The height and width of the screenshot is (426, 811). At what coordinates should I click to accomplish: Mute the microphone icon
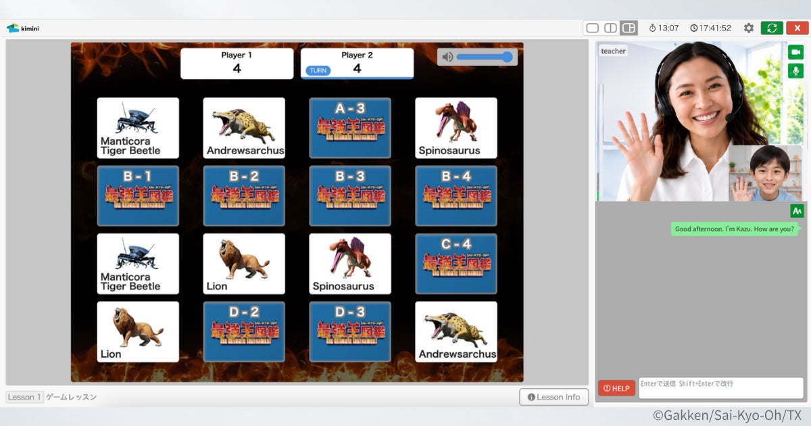(x=795, y=70)
